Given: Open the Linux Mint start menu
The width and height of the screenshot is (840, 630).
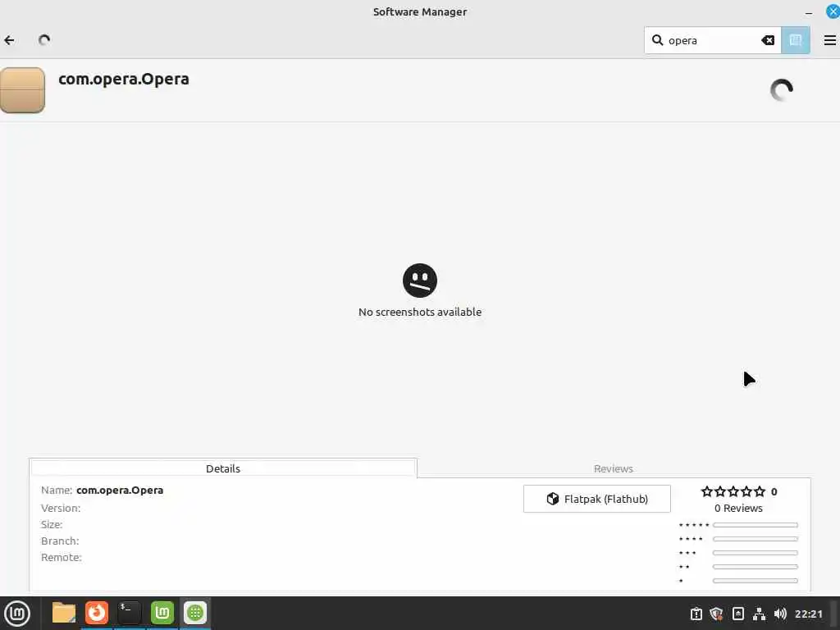Looking at the screenshot, I should pyautogui.click(x=17, y=614).
